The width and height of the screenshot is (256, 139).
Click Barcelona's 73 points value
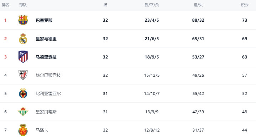(245, 20)
